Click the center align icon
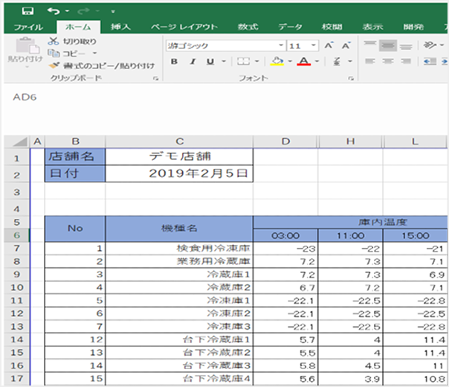449x387 pixels. [388, 61]
